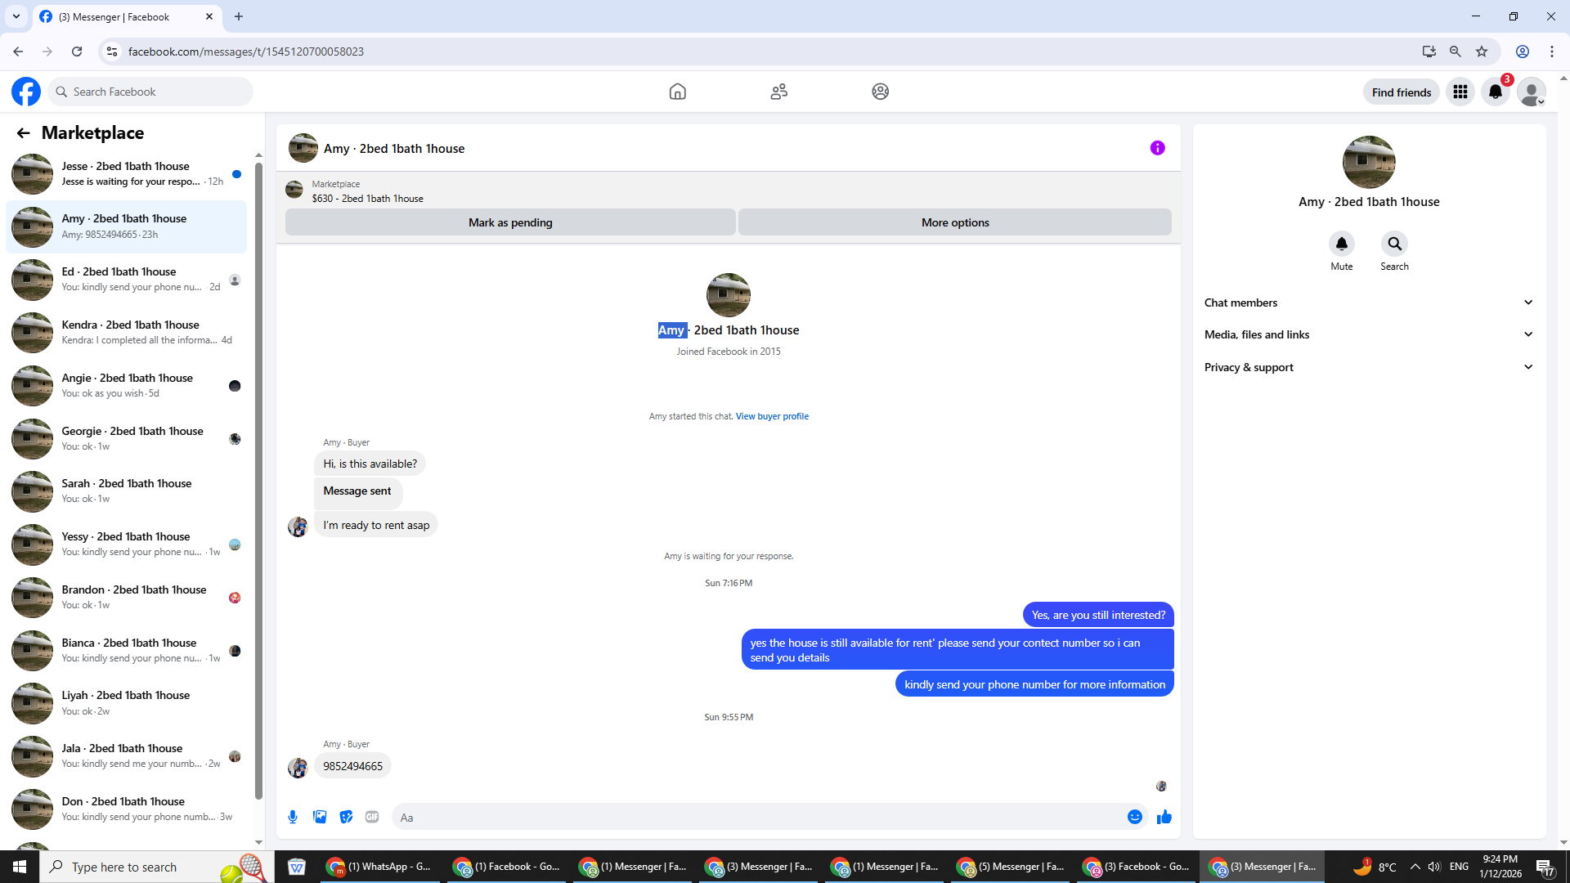Go to Facebook Home tab
This screenshot has width=1570, height=883.
677,92
